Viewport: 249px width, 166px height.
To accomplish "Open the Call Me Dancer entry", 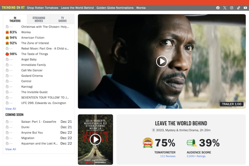I will (32, 70).
